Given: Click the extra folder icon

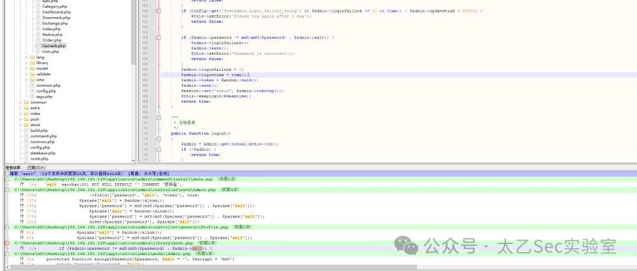Looking at the screenshot, I should click(x=27, y=108).
